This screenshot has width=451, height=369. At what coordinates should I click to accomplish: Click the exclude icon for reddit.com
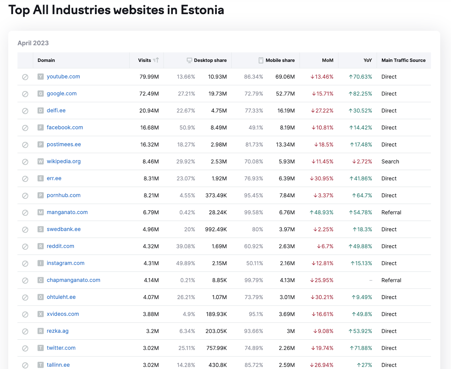(x=25, y=246)
